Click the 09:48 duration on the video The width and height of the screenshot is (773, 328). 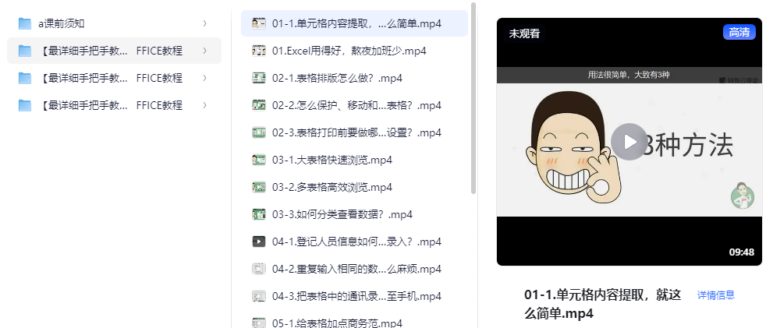(742, 252)
